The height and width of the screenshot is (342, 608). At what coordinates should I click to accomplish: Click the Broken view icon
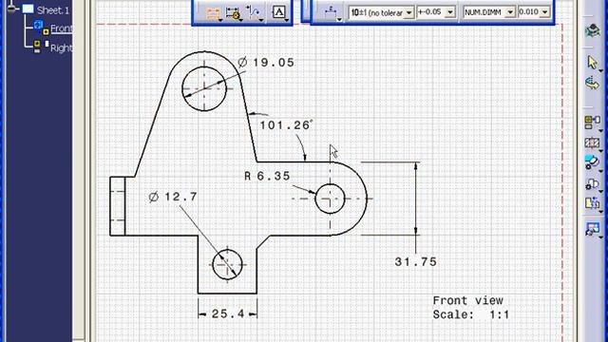coord(592,203)
